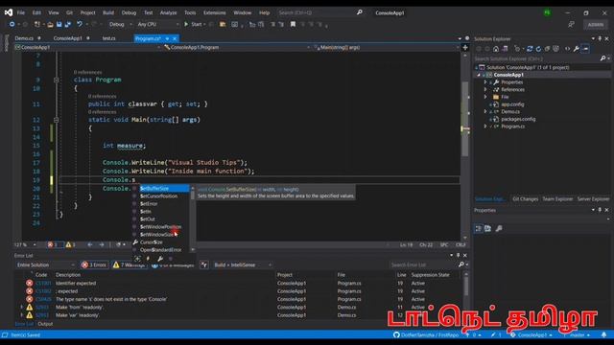Toggle the 3 Errors filter button
The image size is (614, 345).
click(95, 264)
